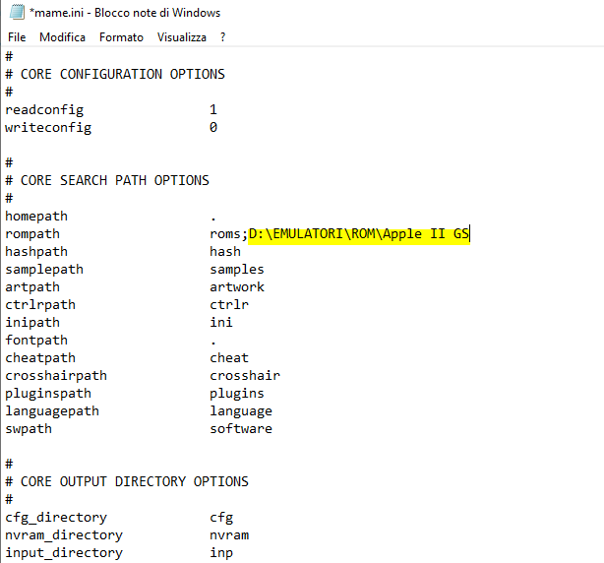
Task: Open the Formato menu
Action: pyautogui.click(x=121, y=37)
